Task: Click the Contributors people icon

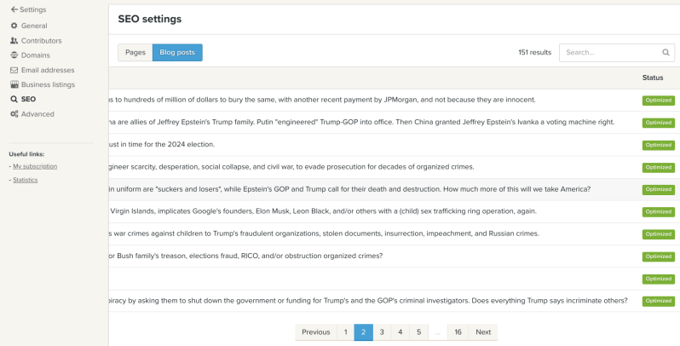Action: [x=14, y=40]
